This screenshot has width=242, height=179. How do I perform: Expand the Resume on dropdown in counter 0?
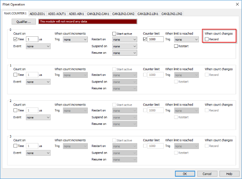tap(124, 53)
